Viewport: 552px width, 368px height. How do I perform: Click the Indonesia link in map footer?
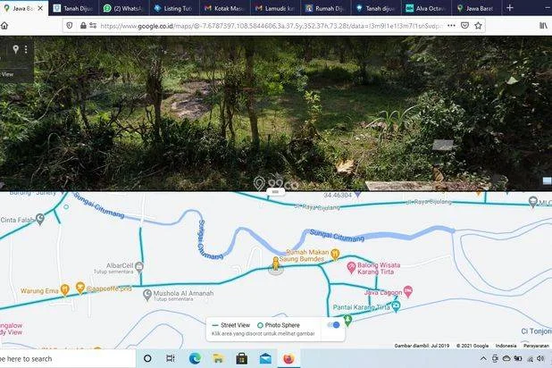coord(506,346)
